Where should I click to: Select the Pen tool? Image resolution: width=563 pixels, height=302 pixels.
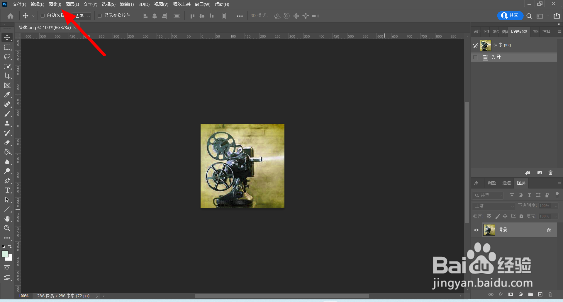[x=7, y=181]
